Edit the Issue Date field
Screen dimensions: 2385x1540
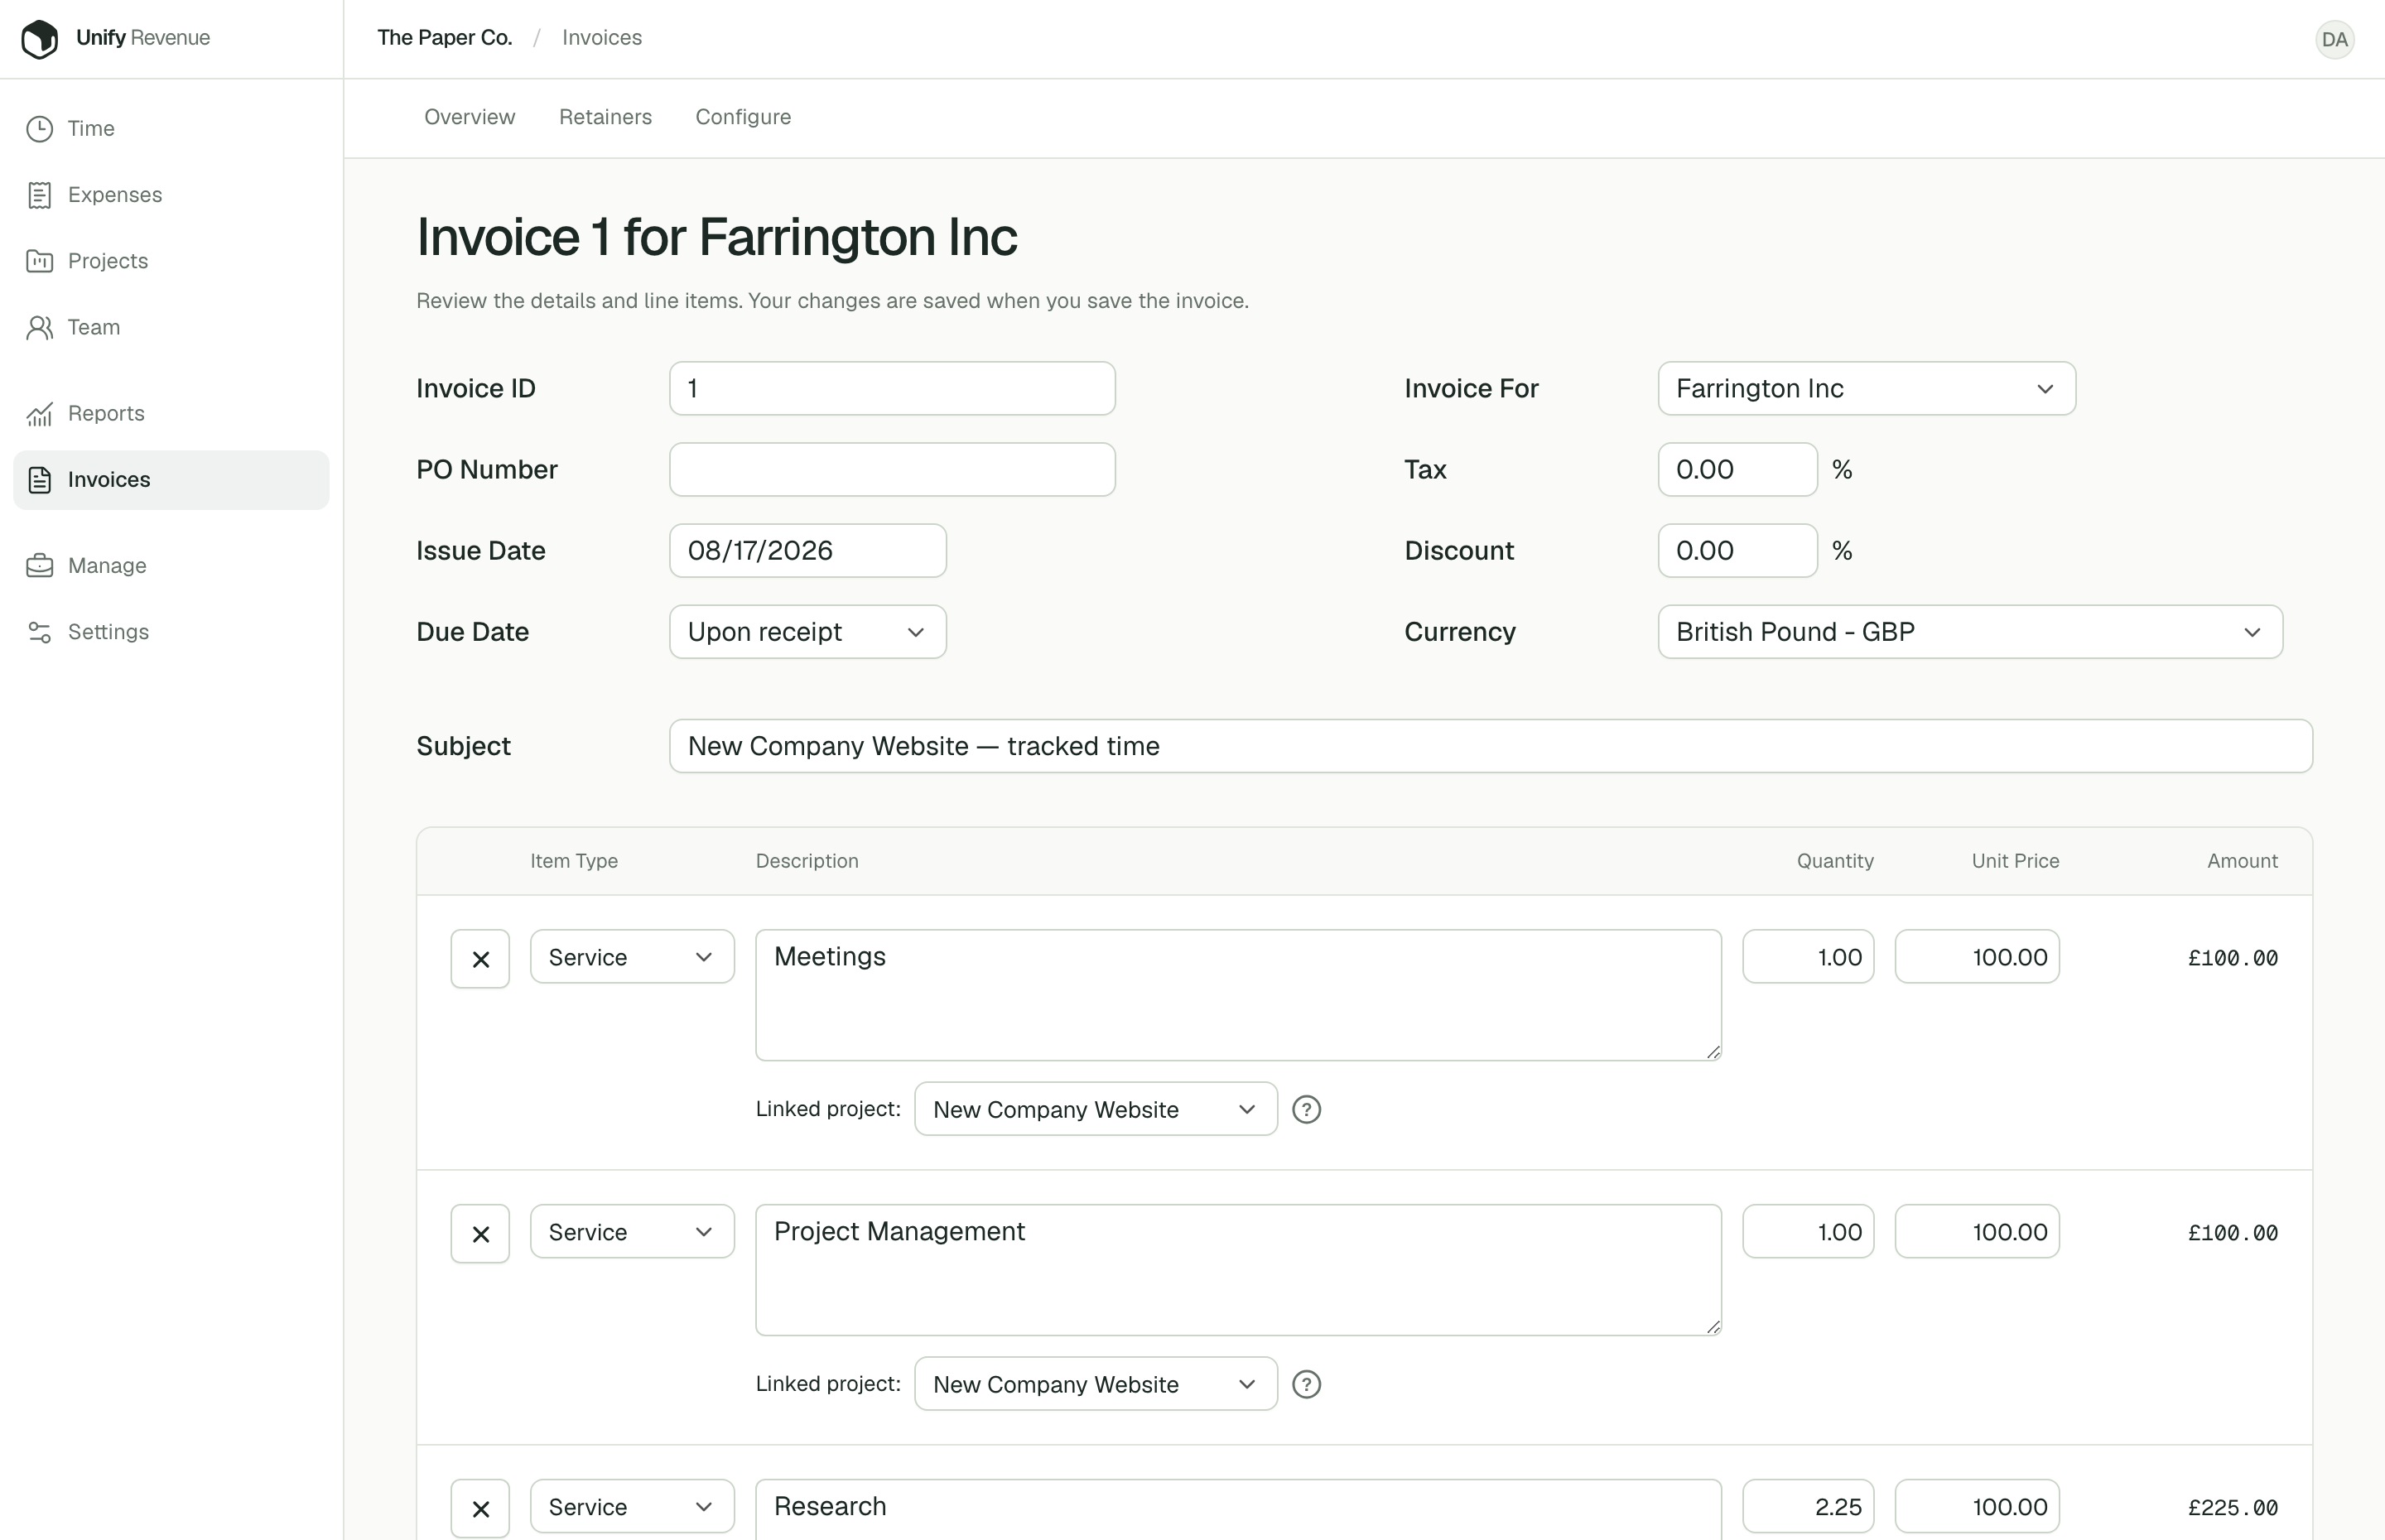[807, 551]
